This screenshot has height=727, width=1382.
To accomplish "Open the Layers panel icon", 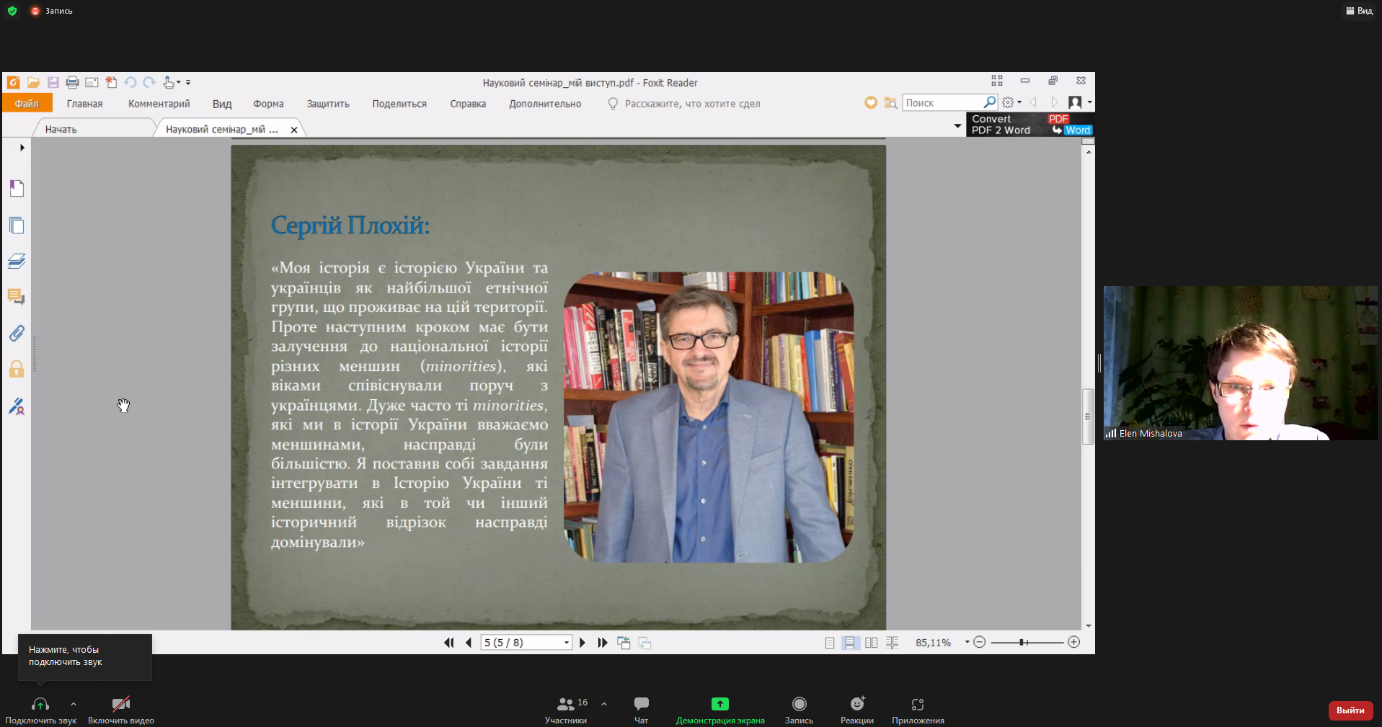I will 17,261.
